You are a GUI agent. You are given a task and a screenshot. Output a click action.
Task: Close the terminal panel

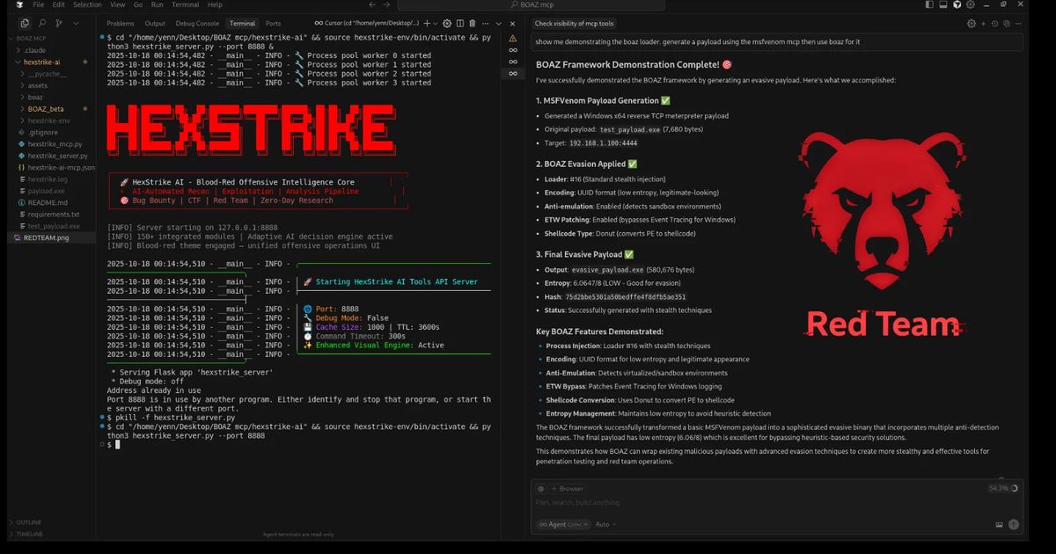512,23
